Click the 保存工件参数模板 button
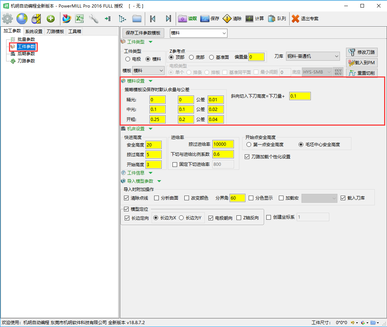The height and width of the screenshot is (327, 387). pos(143,33)
